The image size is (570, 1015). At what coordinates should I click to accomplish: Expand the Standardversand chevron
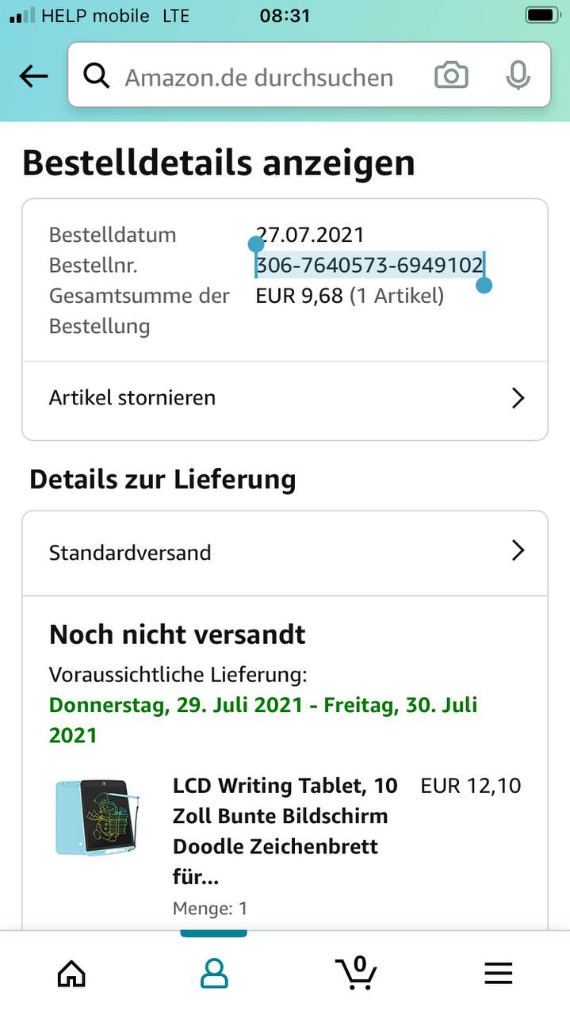(x=518, y=551)
